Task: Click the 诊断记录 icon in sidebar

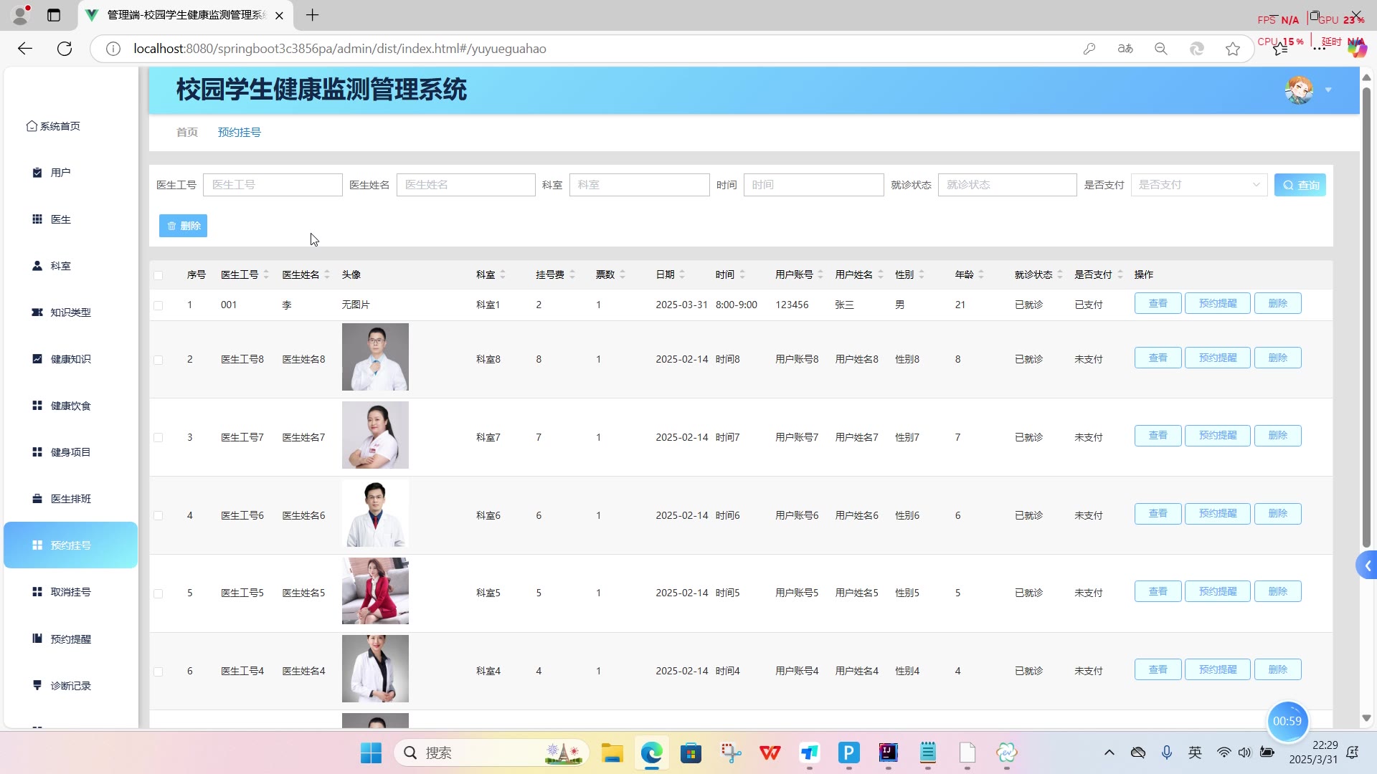Action: (37, 685)
